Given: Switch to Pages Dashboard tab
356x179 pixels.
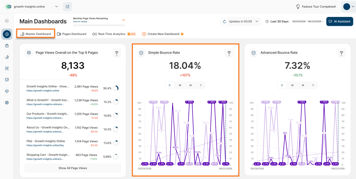Looking at the screenshot, I should pyautogui.click(x=72, y=34).
